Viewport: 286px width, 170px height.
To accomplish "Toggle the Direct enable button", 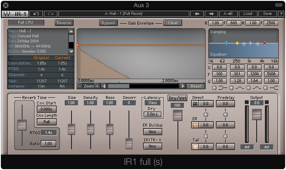I will [195, 104].
